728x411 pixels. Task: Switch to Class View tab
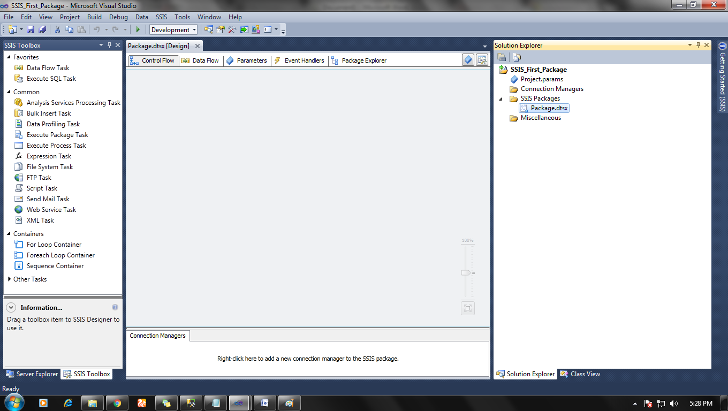pos(580,374)
